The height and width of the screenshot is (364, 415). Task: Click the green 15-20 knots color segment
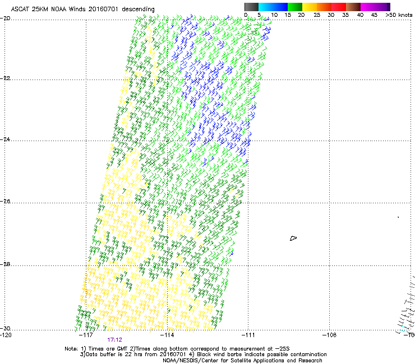coord(295,7)
